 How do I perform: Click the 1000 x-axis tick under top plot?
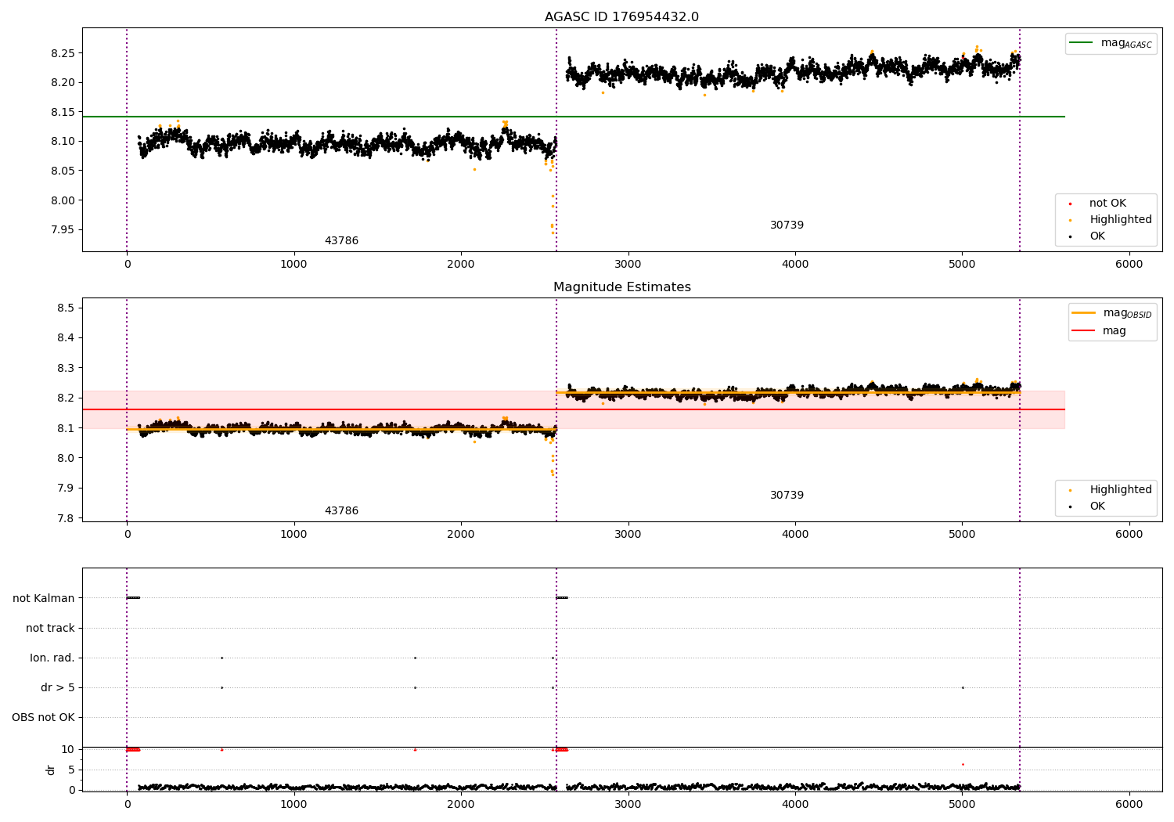tap(293, 264)
